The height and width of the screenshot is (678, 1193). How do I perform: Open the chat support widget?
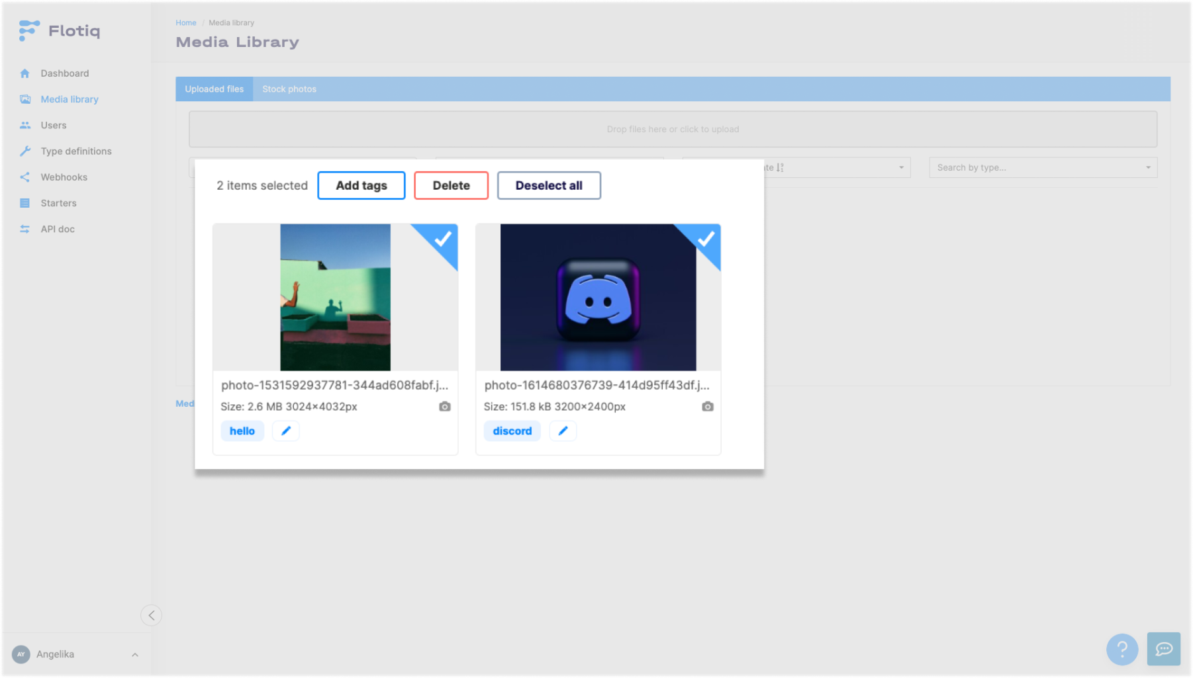point(1164,650)
